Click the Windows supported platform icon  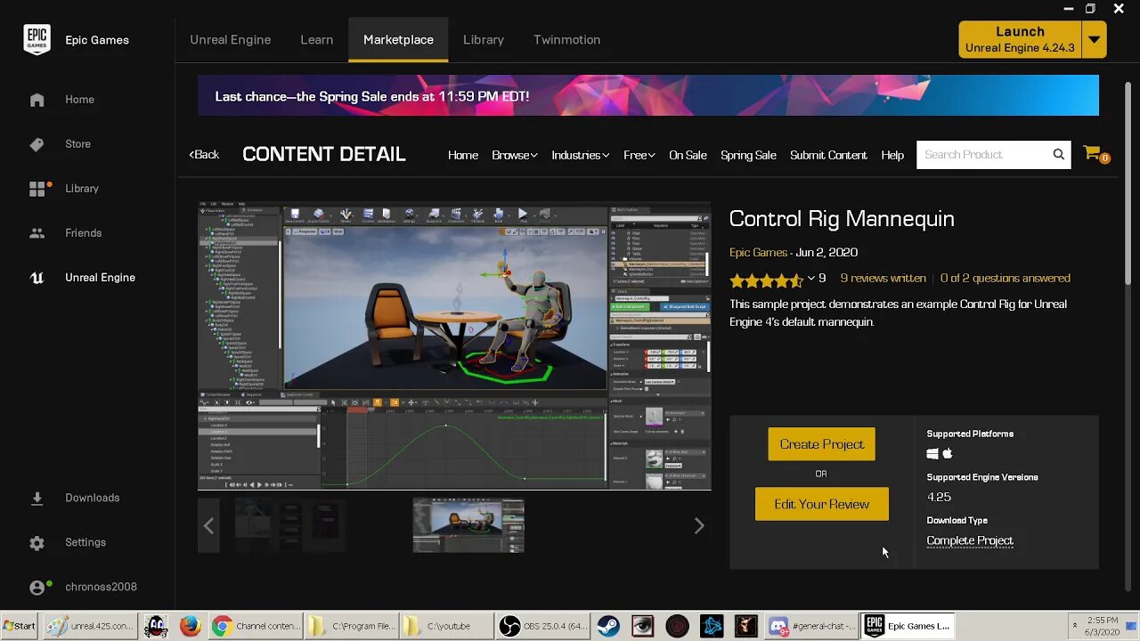pos(932,453)
